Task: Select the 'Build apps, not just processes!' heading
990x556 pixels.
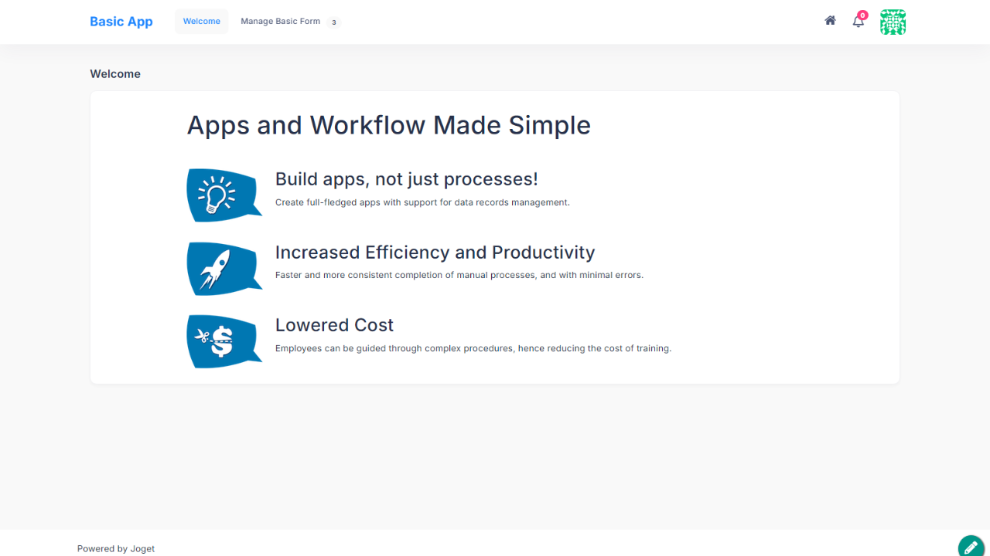Action: click(406, 179)
